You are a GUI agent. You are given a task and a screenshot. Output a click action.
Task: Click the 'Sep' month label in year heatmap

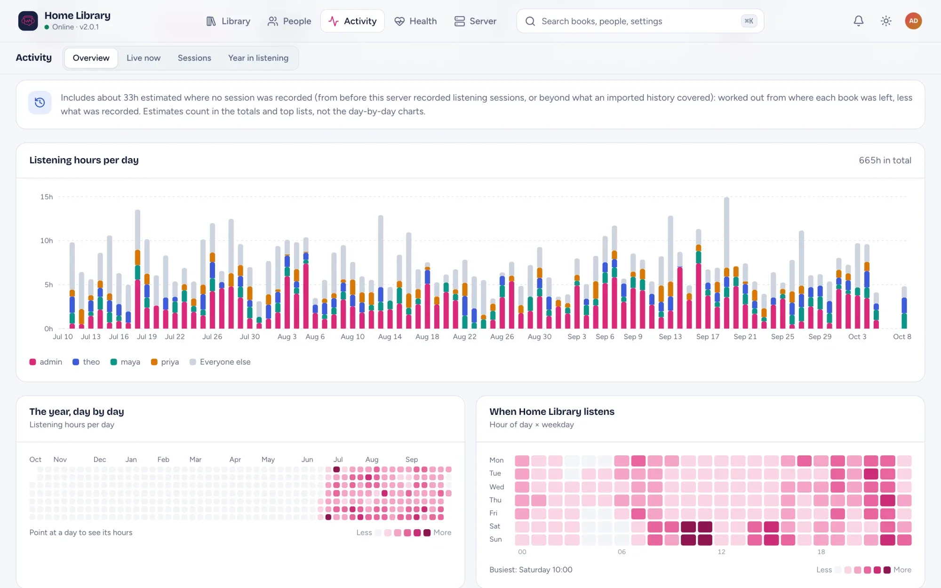click(412, 460)
